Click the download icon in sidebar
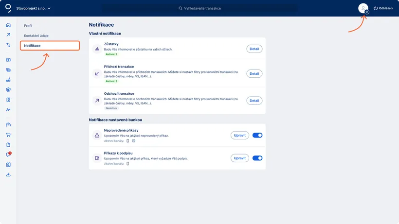This screenshot has height=224, width=399. point(8,174)
